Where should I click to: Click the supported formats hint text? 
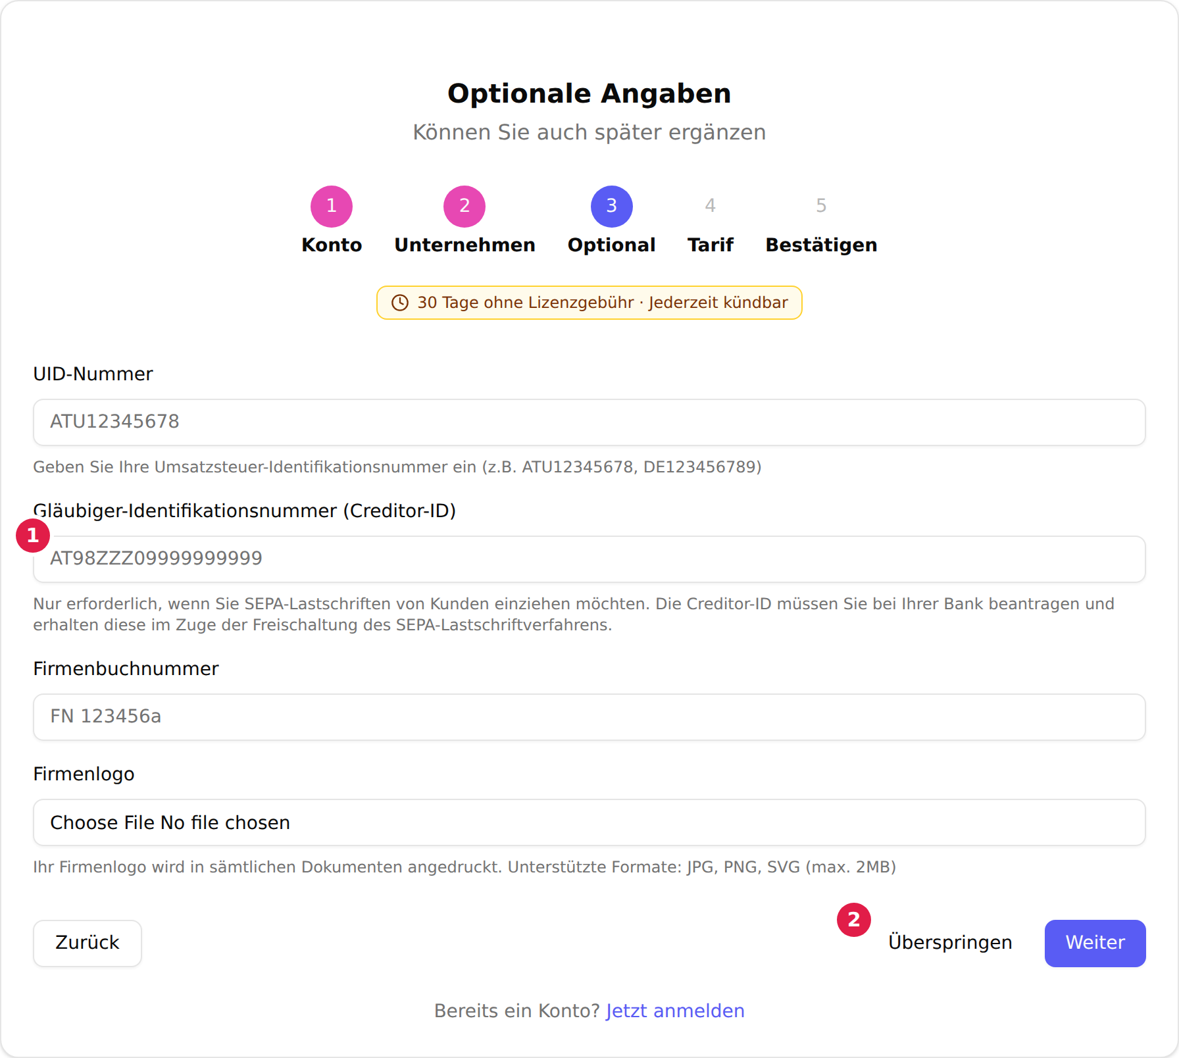pyautogui.click(x=464, y=867)
